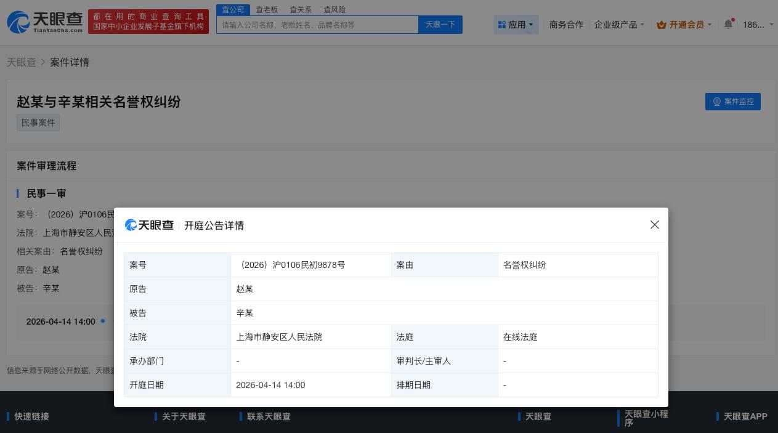Screen dimensions: 778x433
Task: Click the 关于天眼查 footer link
Action: click(184, 416)
